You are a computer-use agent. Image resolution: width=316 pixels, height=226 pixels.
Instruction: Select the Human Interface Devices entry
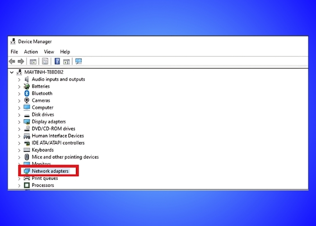[x=57, y=136]
